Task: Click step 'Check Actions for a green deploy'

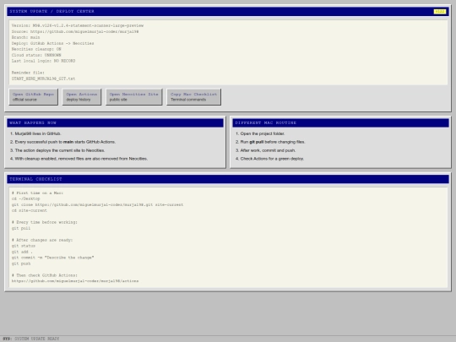Action: click(269, 159)
